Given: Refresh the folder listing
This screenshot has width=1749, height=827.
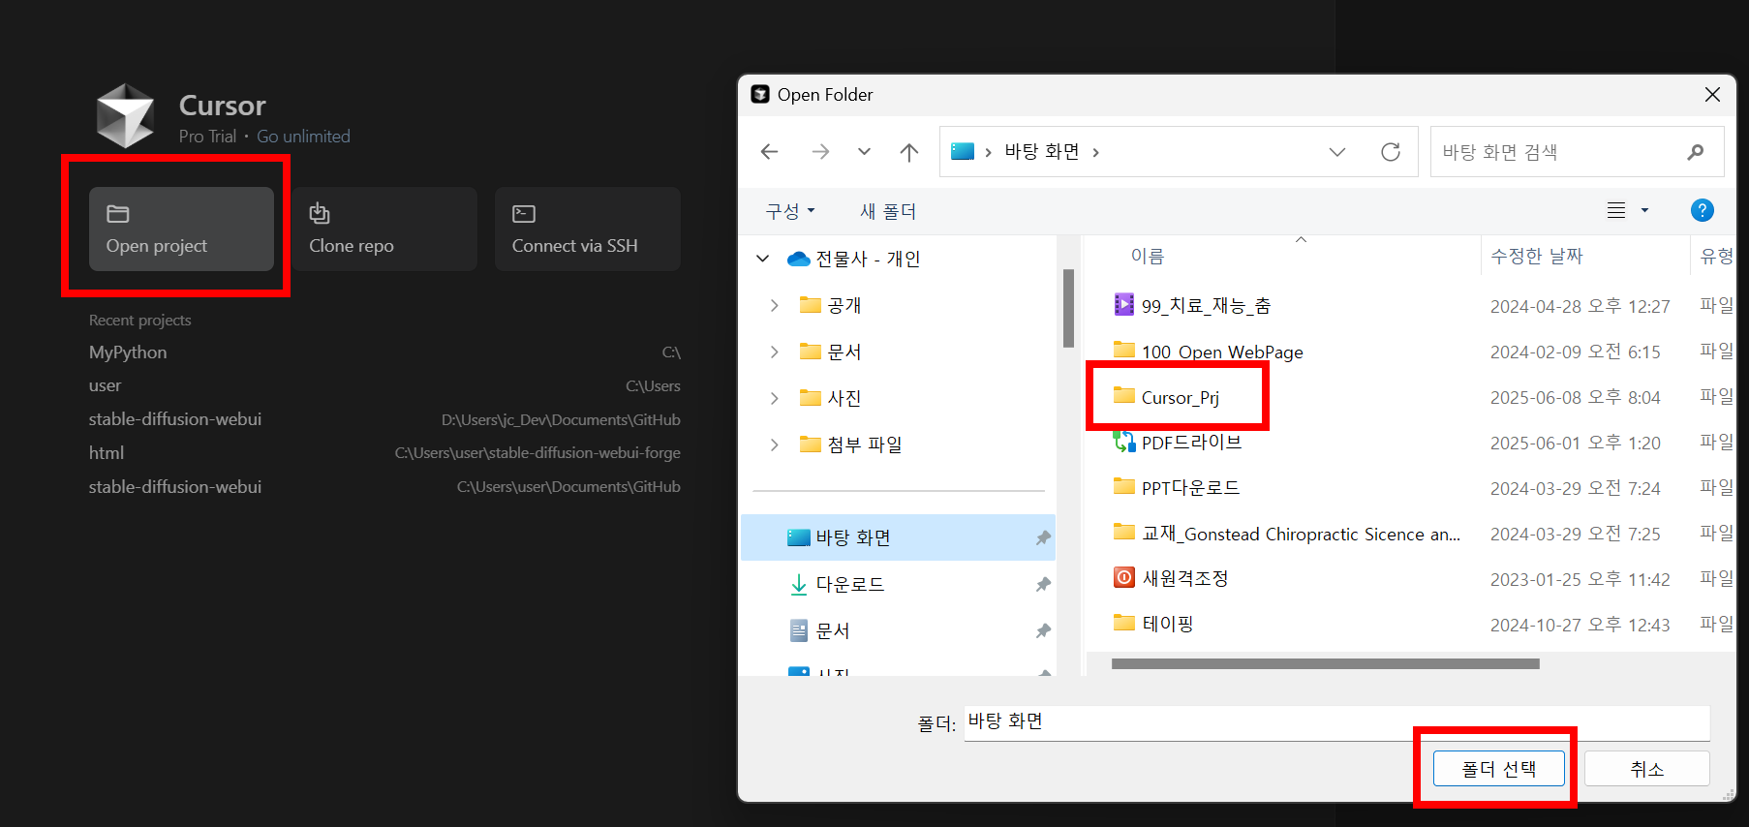Looking at the screenshot, I should pos(1391,152).
